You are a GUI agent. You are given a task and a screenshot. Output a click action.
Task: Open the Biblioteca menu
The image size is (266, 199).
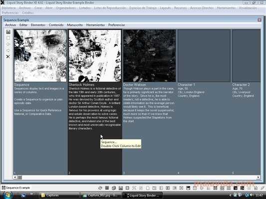8,8
